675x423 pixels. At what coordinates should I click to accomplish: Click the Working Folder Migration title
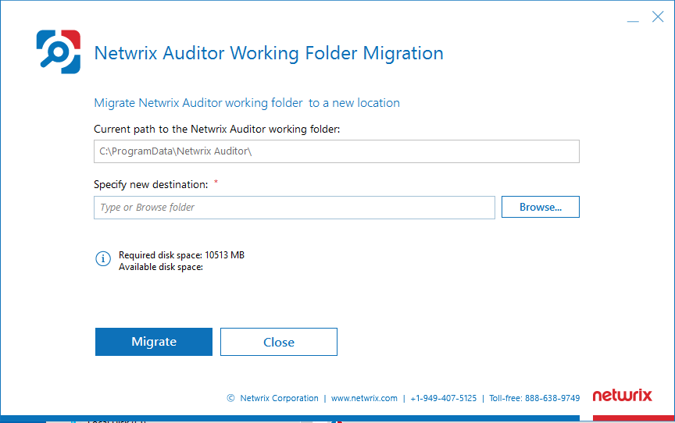[x=268, y=53]
